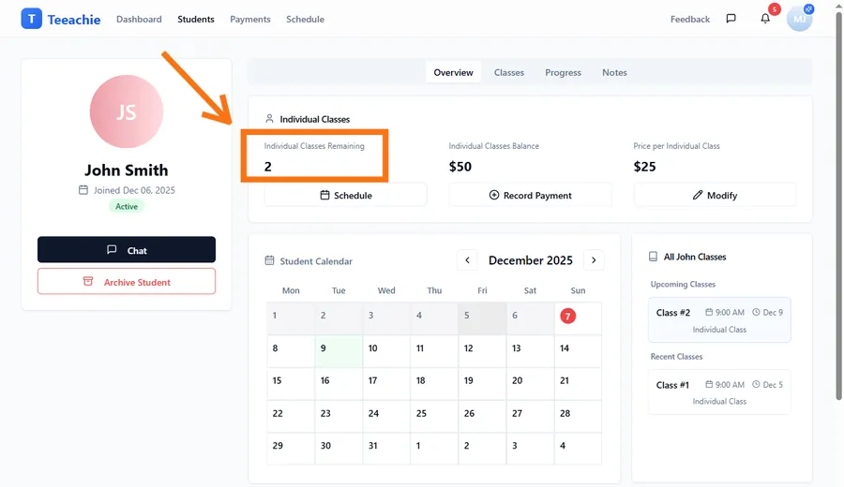
Task: Select December 9 on the calendar
Action: click(x=339, y=351)
